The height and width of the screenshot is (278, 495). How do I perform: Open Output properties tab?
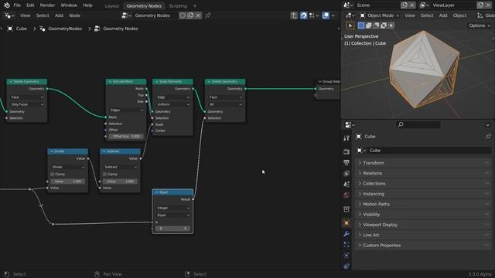(x=346, y=163)
